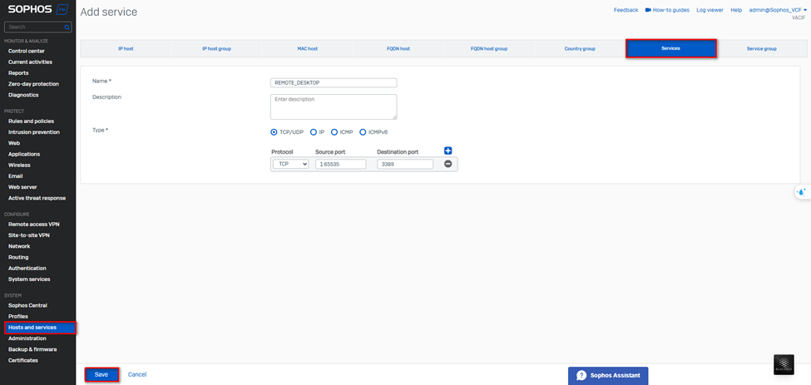This screenshot has height=385, width=811.
Task: Open the Sophos Assistant chat icon
Action: pos(581,376)
